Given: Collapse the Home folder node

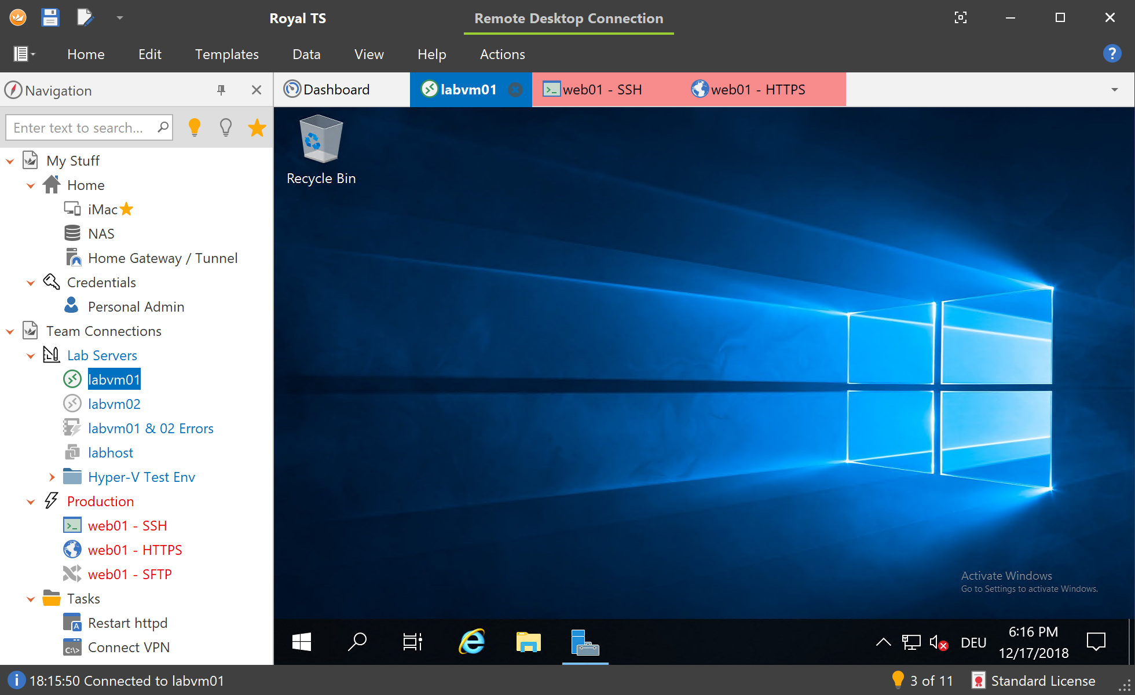Looking at the screenshot, I should [x=31, y=185].
